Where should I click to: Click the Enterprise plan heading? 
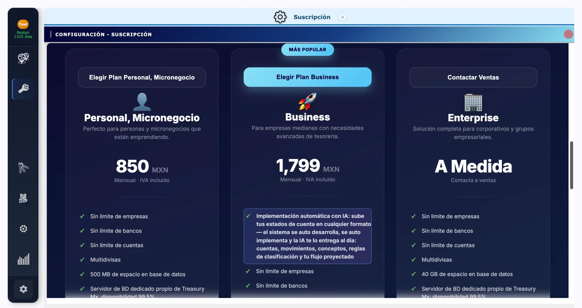point(473,118)
